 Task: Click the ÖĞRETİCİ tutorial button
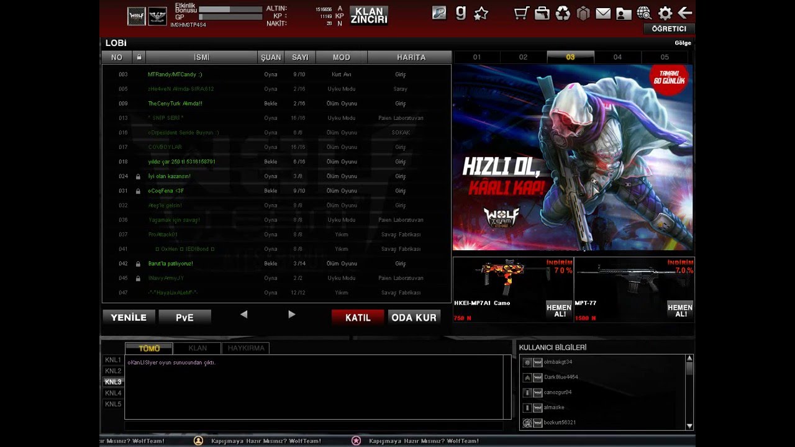coord(669,29)
